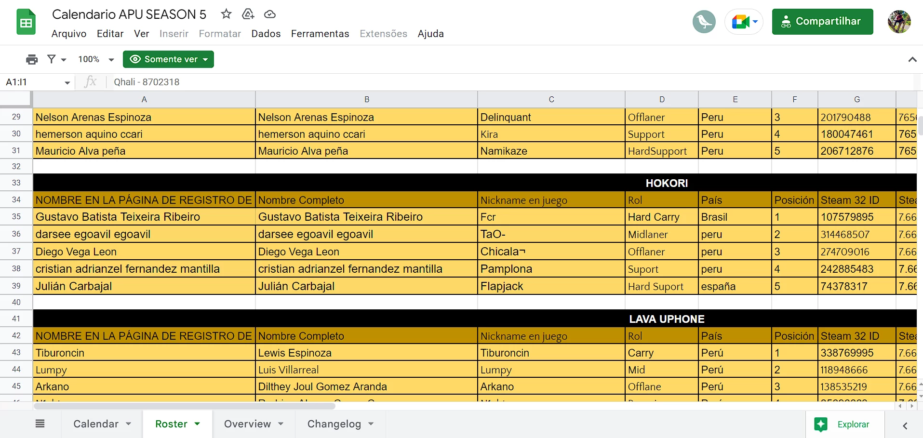Screen dimensions: 923x438
Task: Click the add to Drive icon
Action: point(248,14)
